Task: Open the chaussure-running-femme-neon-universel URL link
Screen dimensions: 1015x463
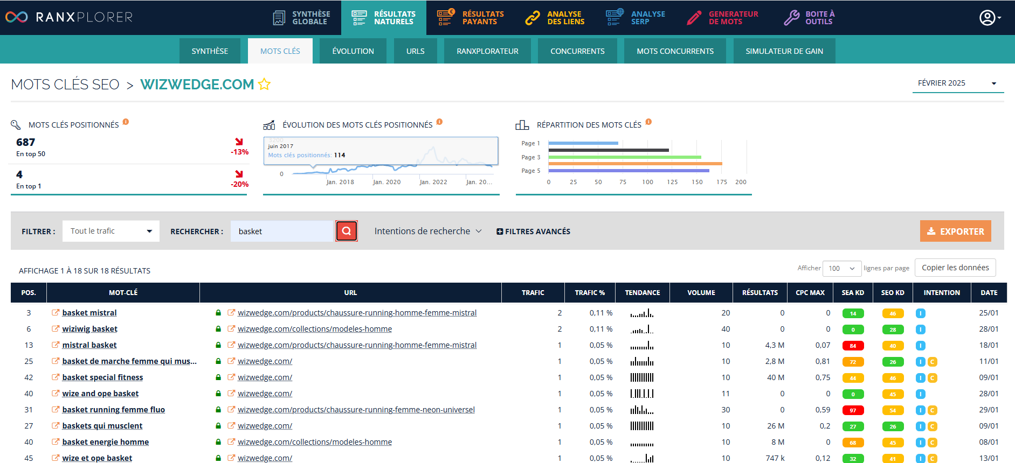Action: coord(356,410)
